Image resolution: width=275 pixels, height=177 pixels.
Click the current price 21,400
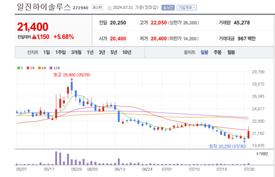(33, 27)
